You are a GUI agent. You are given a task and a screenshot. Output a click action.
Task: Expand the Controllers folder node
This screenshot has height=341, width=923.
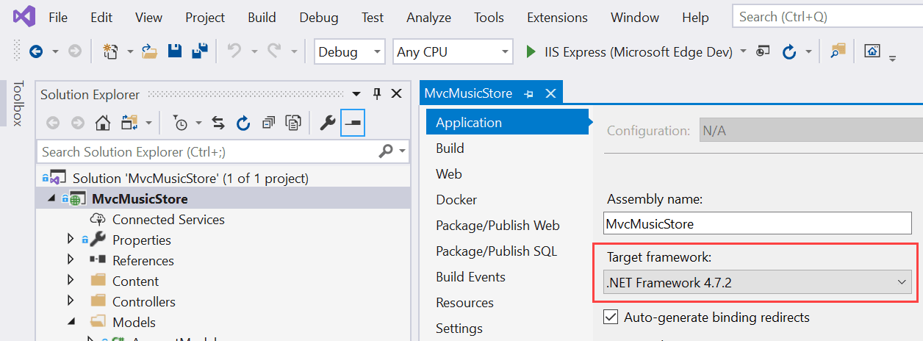coord(71,301)
